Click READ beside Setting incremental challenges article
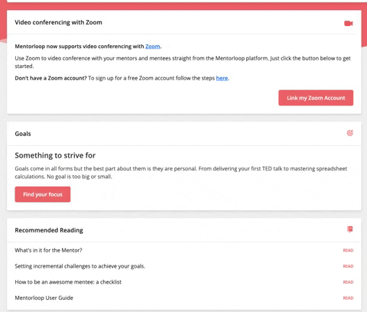Screen dimensions: 367x312 [x=348, y=266]
